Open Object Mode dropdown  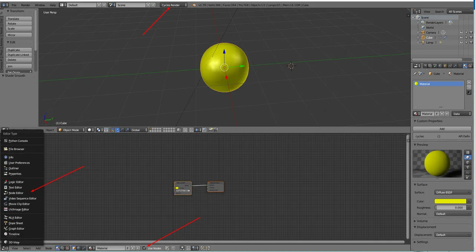71,130
